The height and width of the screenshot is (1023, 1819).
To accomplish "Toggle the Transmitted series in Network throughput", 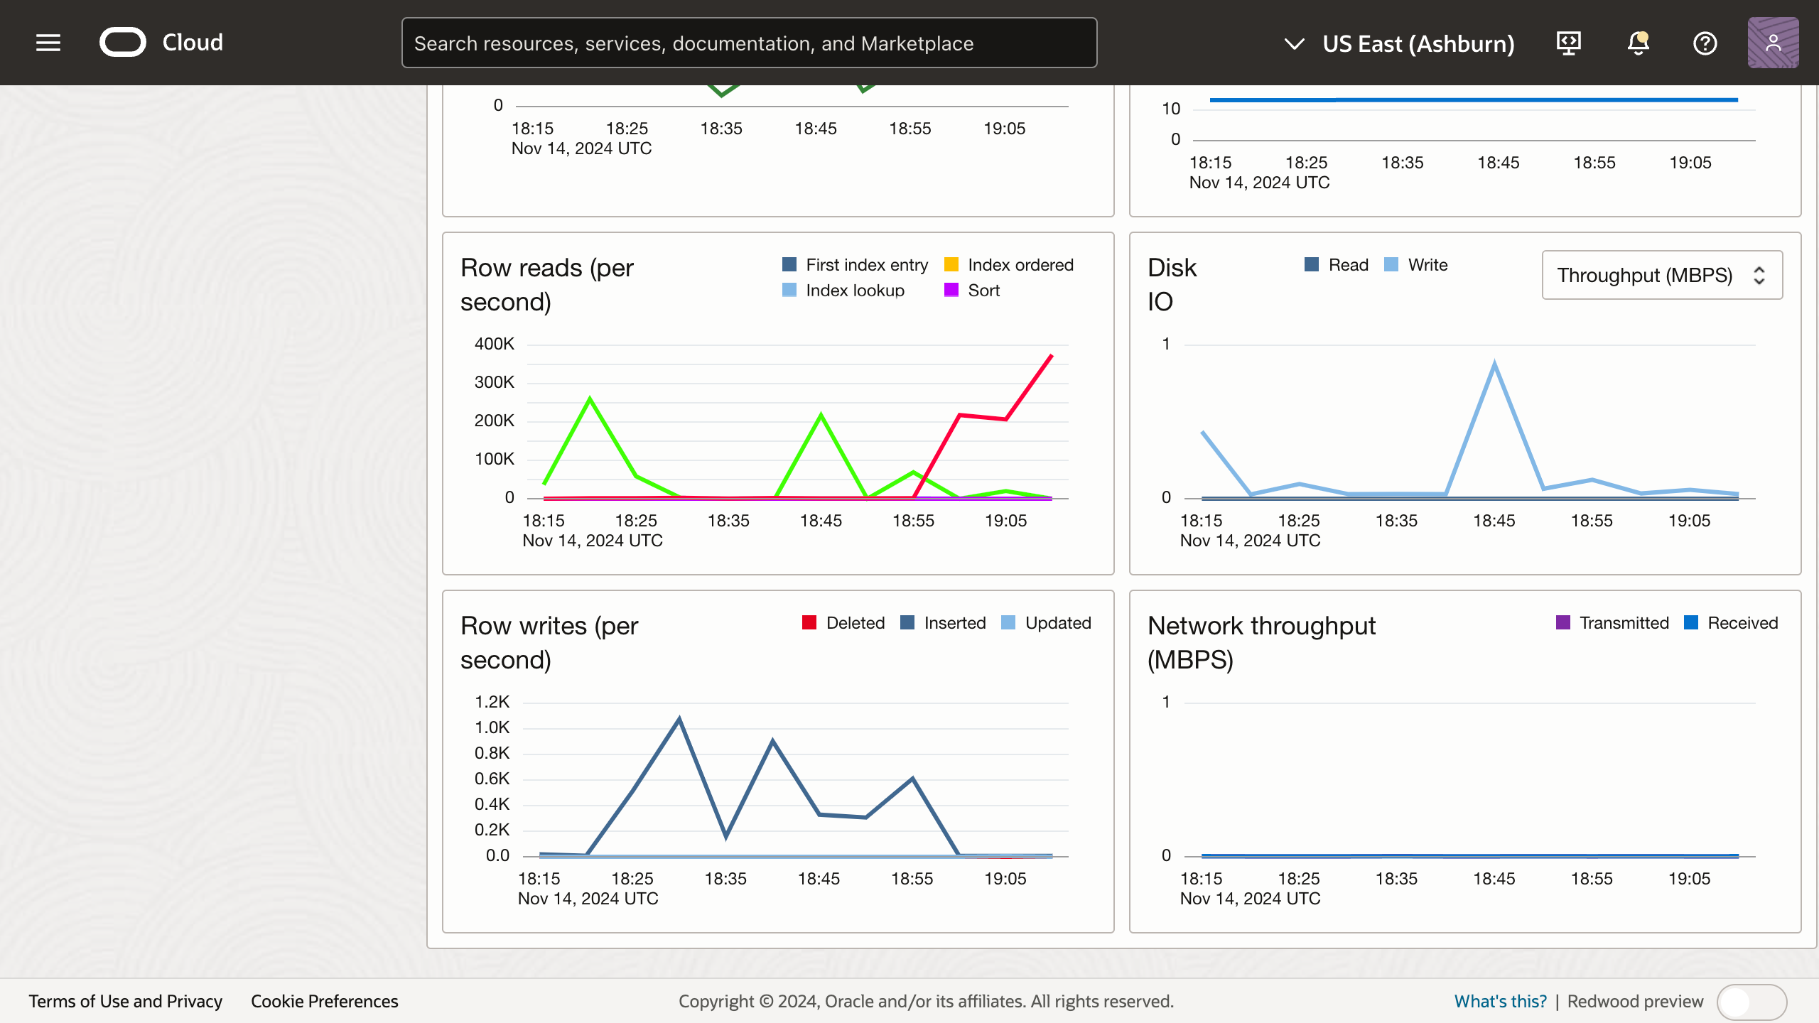I will pos(1613,622).
